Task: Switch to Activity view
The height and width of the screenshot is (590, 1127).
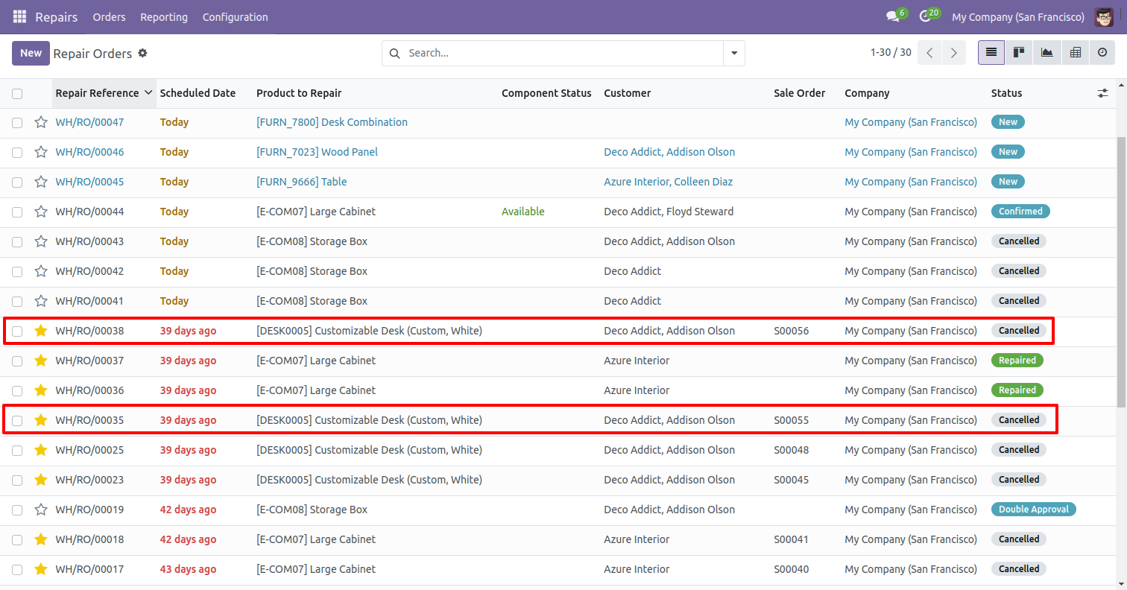Action: pos(1102,53)
